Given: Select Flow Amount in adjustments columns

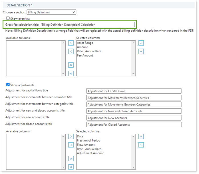Looking at the screenshot, I should (86, 145).
